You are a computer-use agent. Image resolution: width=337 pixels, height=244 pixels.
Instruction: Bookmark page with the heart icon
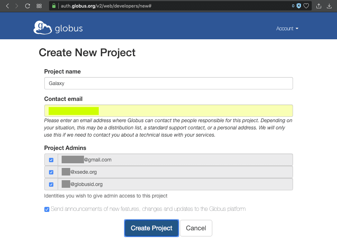[x=306, y=6]
